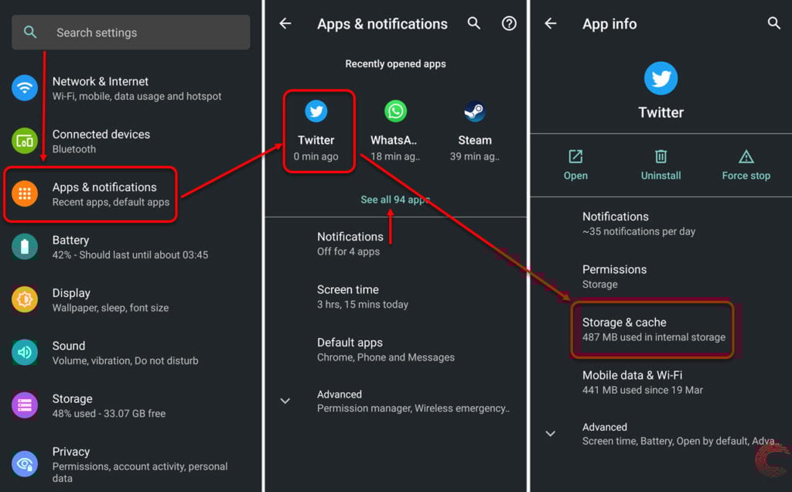The width and height of the screenshot is (792, 492).
Task: Tap the Force stop button label
Action: click(746, 176)
